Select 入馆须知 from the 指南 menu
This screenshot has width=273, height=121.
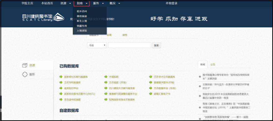click(x=82, y=31)
